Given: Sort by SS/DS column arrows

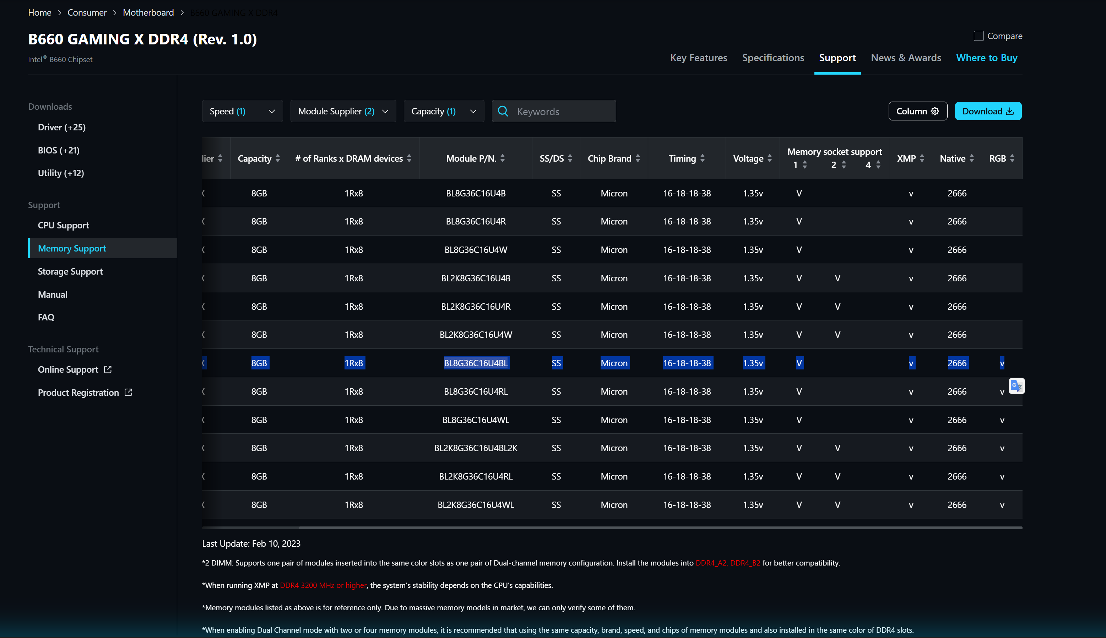Looking at the screenshot, I should coord(570,159).
